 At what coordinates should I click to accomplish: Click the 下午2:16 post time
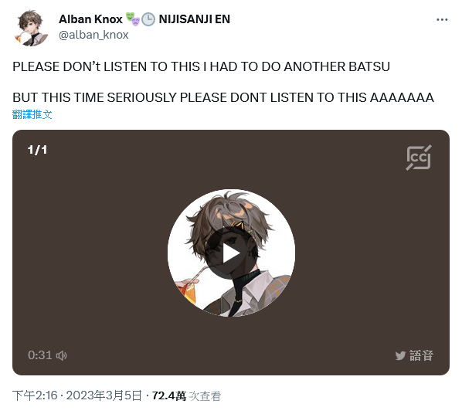point(35,395)
